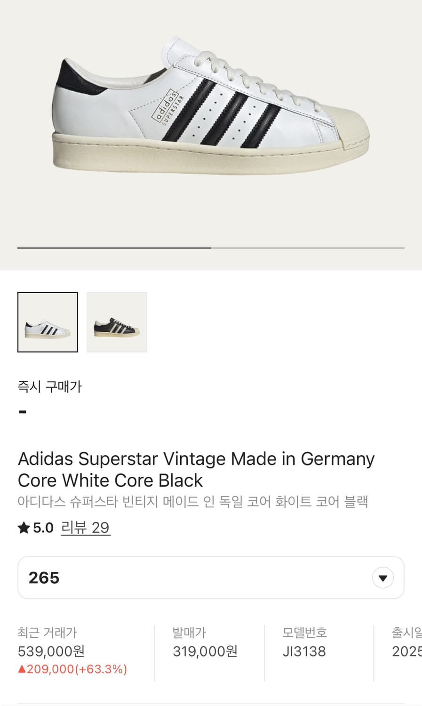Image resolution: width=422 pixels, height=706 pixels.
Task: Tap the dark filled image progress bar
Action: [114, 248]
